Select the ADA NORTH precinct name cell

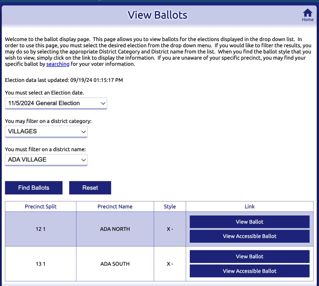coord(115,229)
